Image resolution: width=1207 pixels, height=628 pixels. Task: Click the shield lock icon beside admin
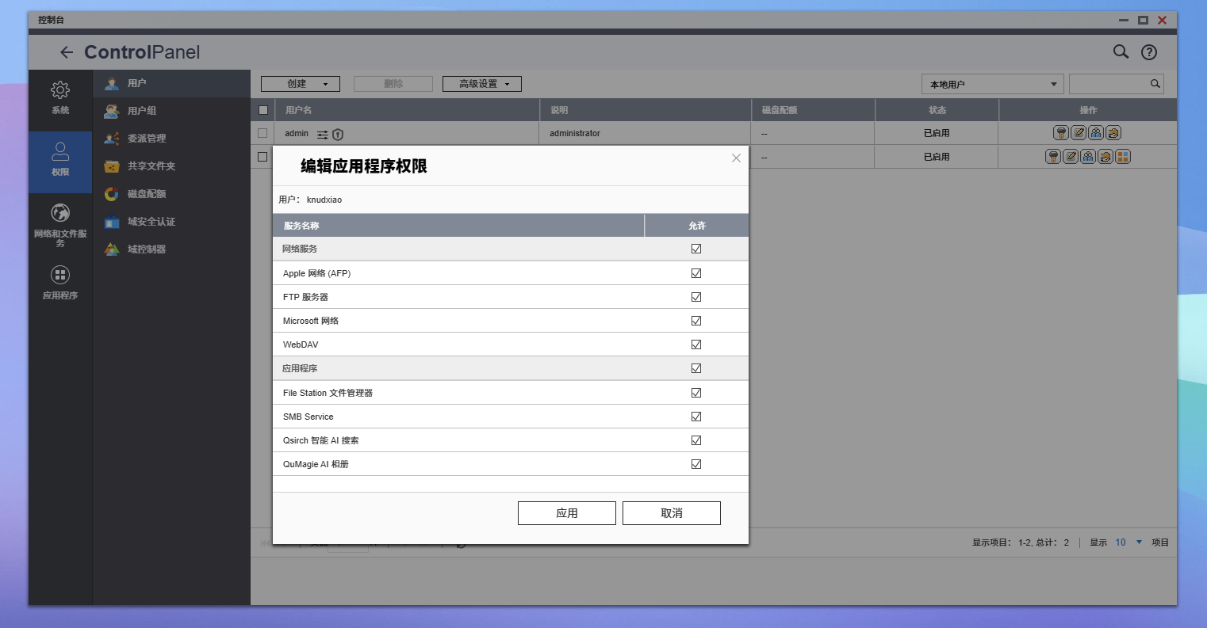pos(338,135)
